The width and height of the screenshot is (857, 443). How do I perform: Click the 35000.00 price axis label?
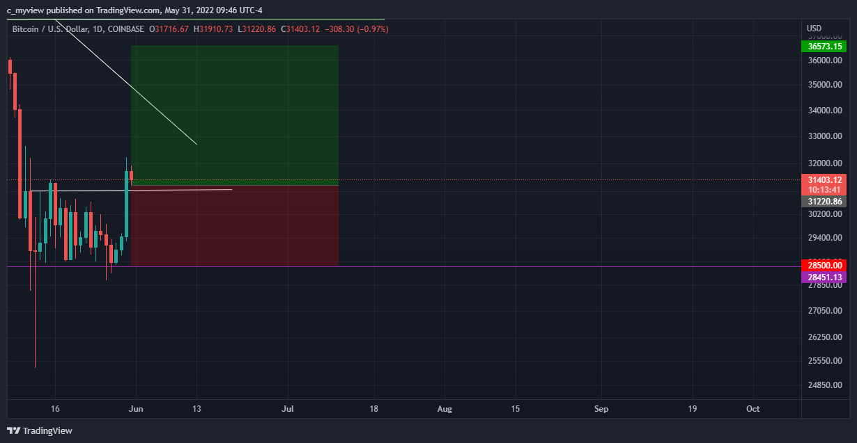pos(825,86)
